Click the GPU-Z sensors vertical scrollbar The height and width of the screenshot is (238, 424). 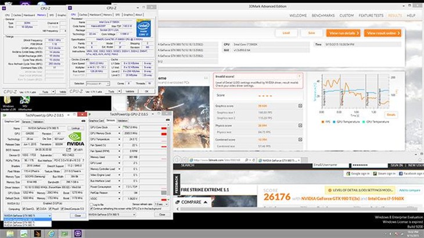168,161
